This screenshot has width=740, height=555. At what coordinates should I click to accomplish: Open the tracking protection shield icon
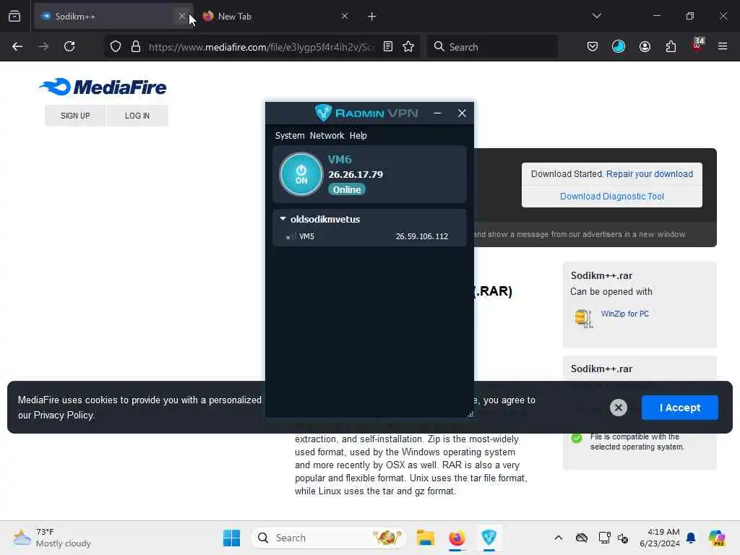click(116, 47)
